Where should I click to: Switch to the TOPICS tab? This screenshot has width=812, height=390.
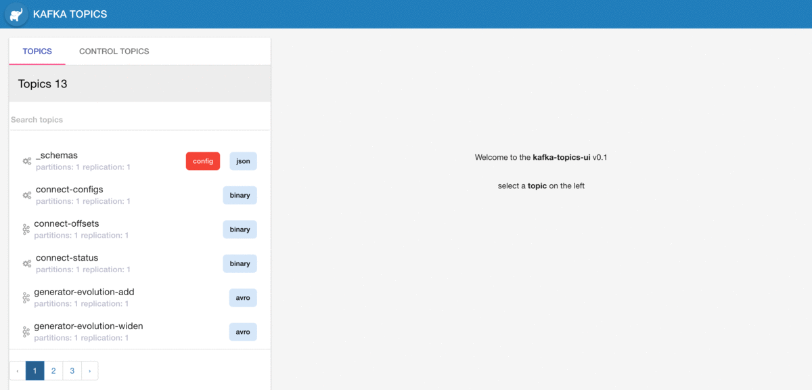pyautogui.click(x=37, y=51)
